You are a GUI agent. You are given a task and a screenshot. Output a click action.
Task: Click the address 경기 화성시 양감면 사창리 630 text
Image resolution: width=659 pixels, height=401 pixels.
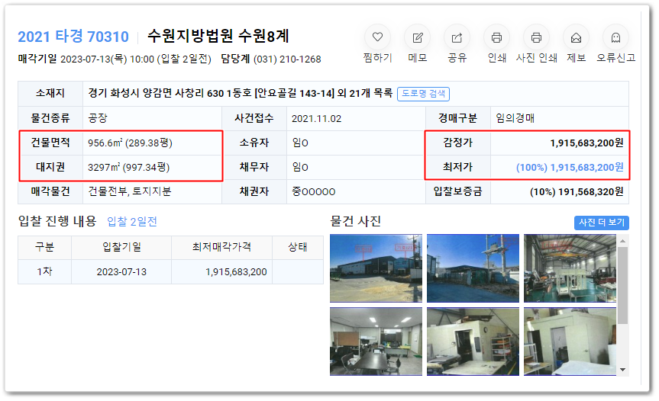point(156,93)
